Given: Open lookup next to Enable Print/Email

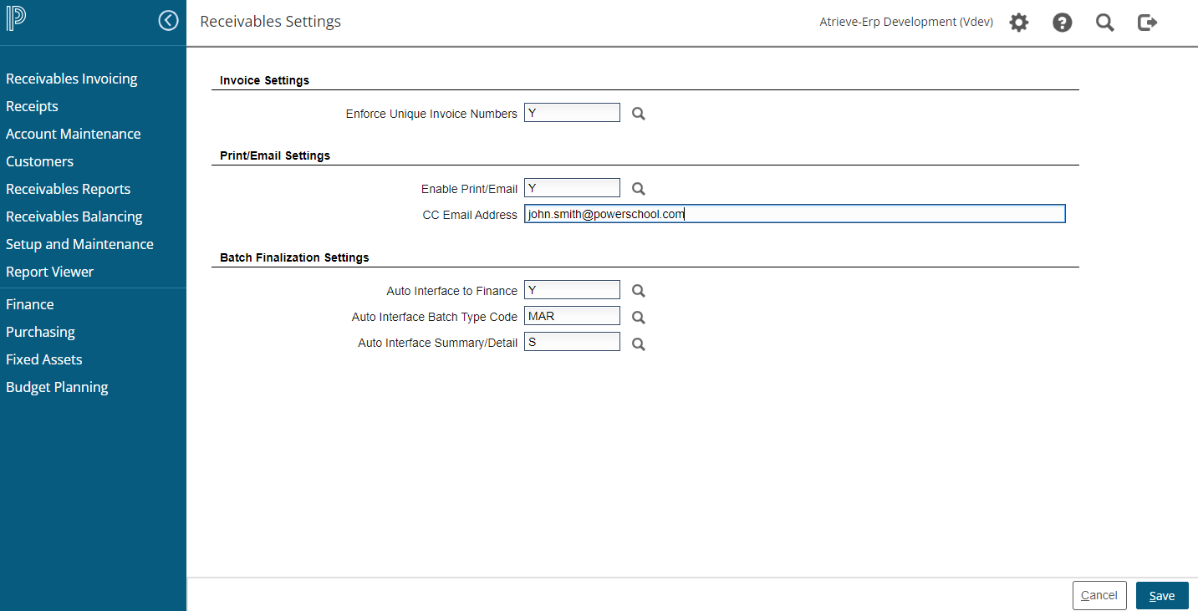Looking at the screenshot, I should (638, 189).
